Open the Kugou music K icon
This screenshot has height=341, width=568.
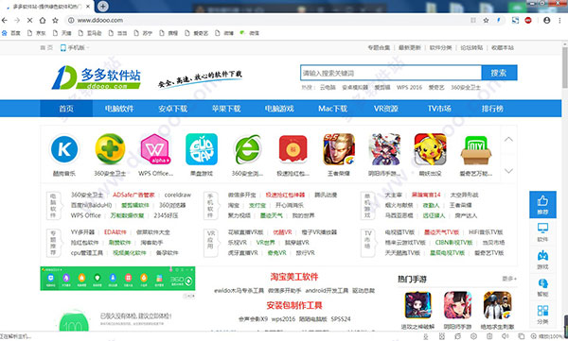pos(64,149)
